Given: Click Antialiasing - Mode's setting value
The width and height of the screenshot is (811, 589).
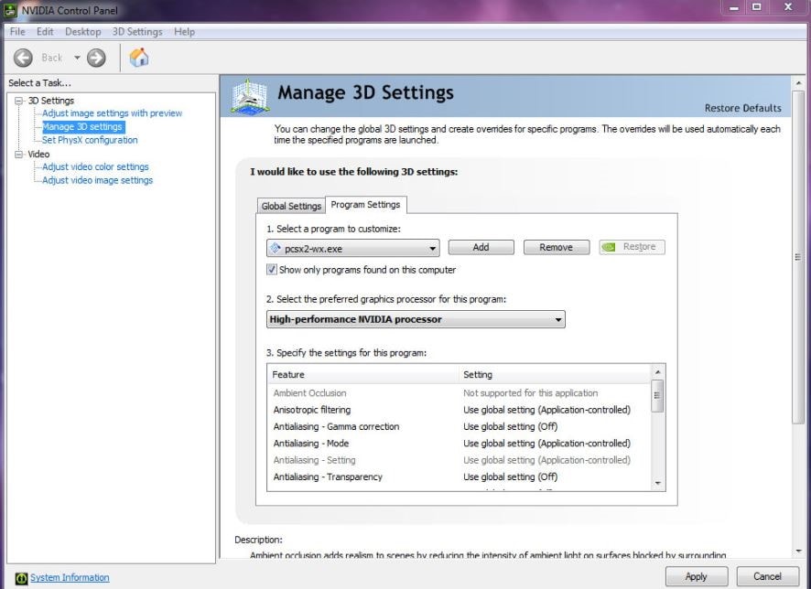Looking at the screenshot, I should point(546,444).
